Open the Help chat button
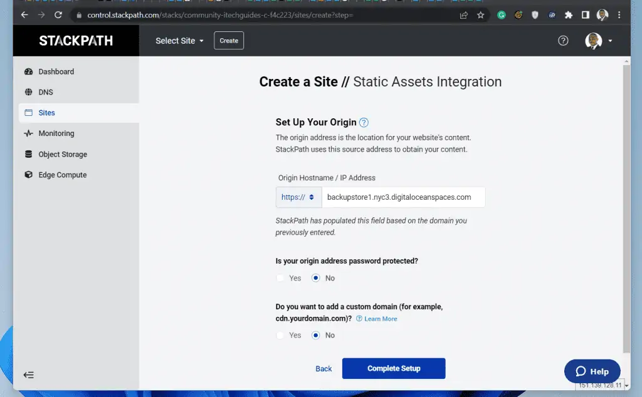The image size is (642, 397). pyautogui.click(x=592, y=371)
